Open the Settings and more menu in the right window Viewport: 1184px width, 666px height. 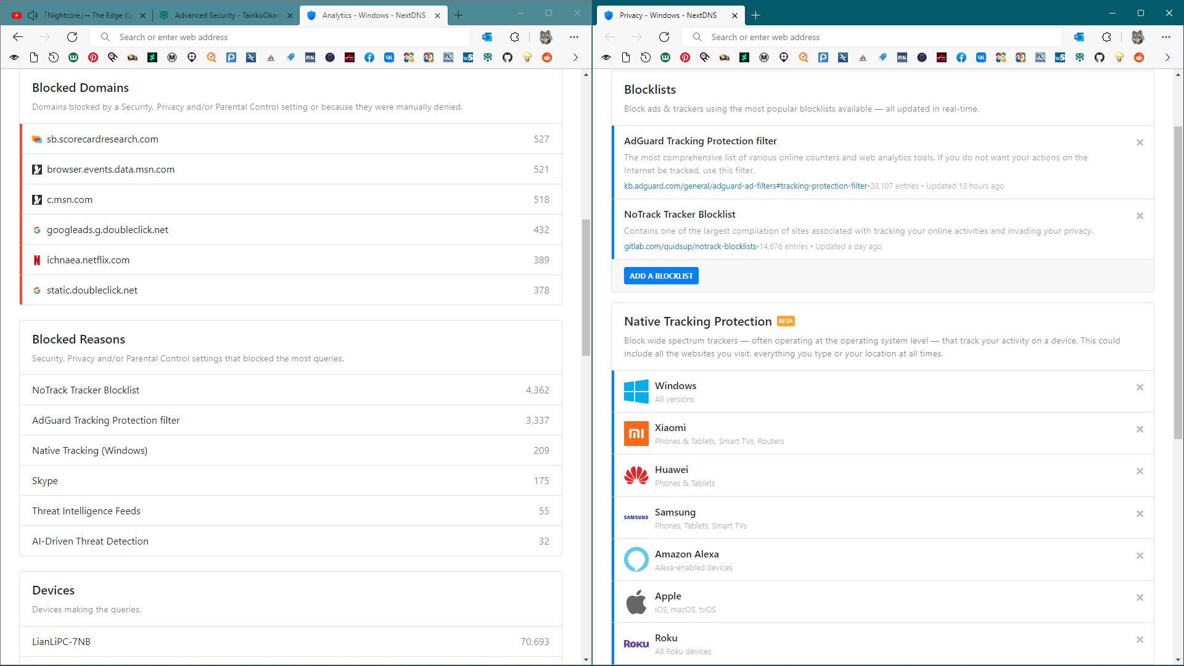1165,37
